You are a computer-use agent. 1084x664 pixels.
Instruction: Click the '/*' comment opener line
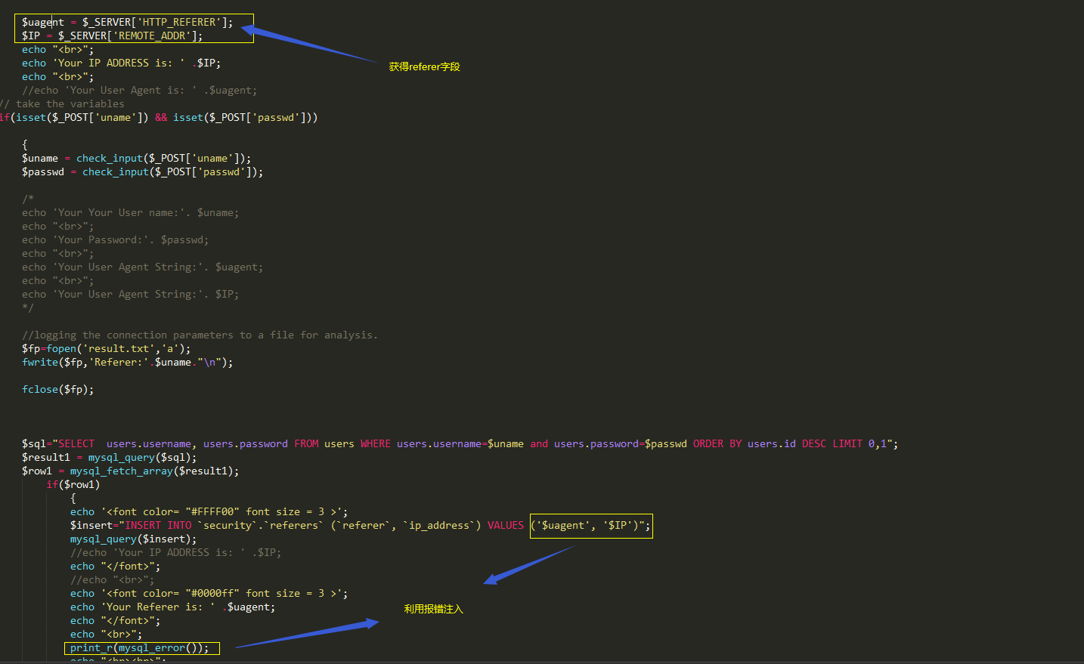(28, 199)
